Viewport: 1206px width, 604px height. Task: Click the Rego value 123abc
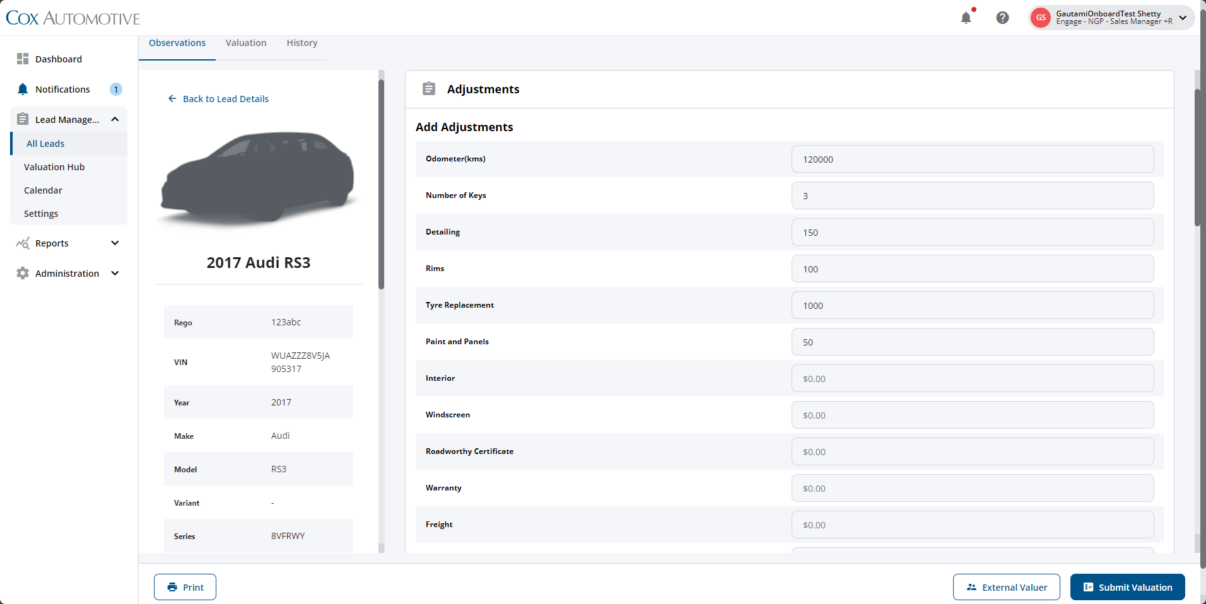click(x=286, y=322)
